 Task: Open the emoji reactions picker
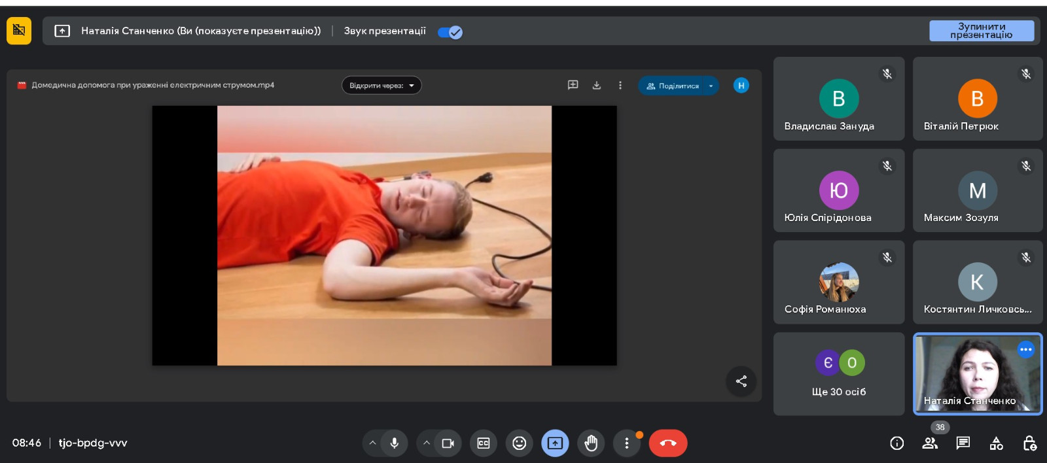pyautogui.click(x=519, y=443)
